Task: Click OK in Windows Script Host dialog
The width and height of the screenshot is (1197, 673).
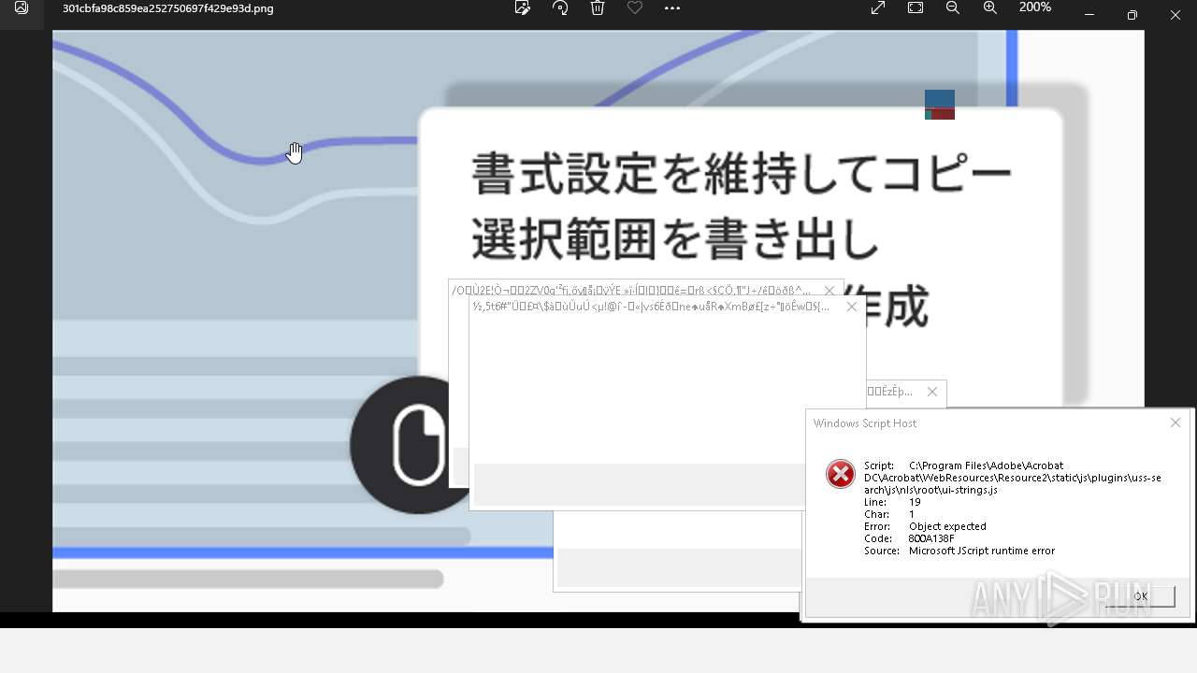Action: coord(1140,596)
